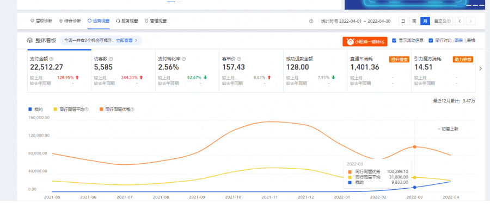Click the help icon beside 客单价
Viewport: 490px width, 205px height.
pyautogui.click(x=239, y=59)
